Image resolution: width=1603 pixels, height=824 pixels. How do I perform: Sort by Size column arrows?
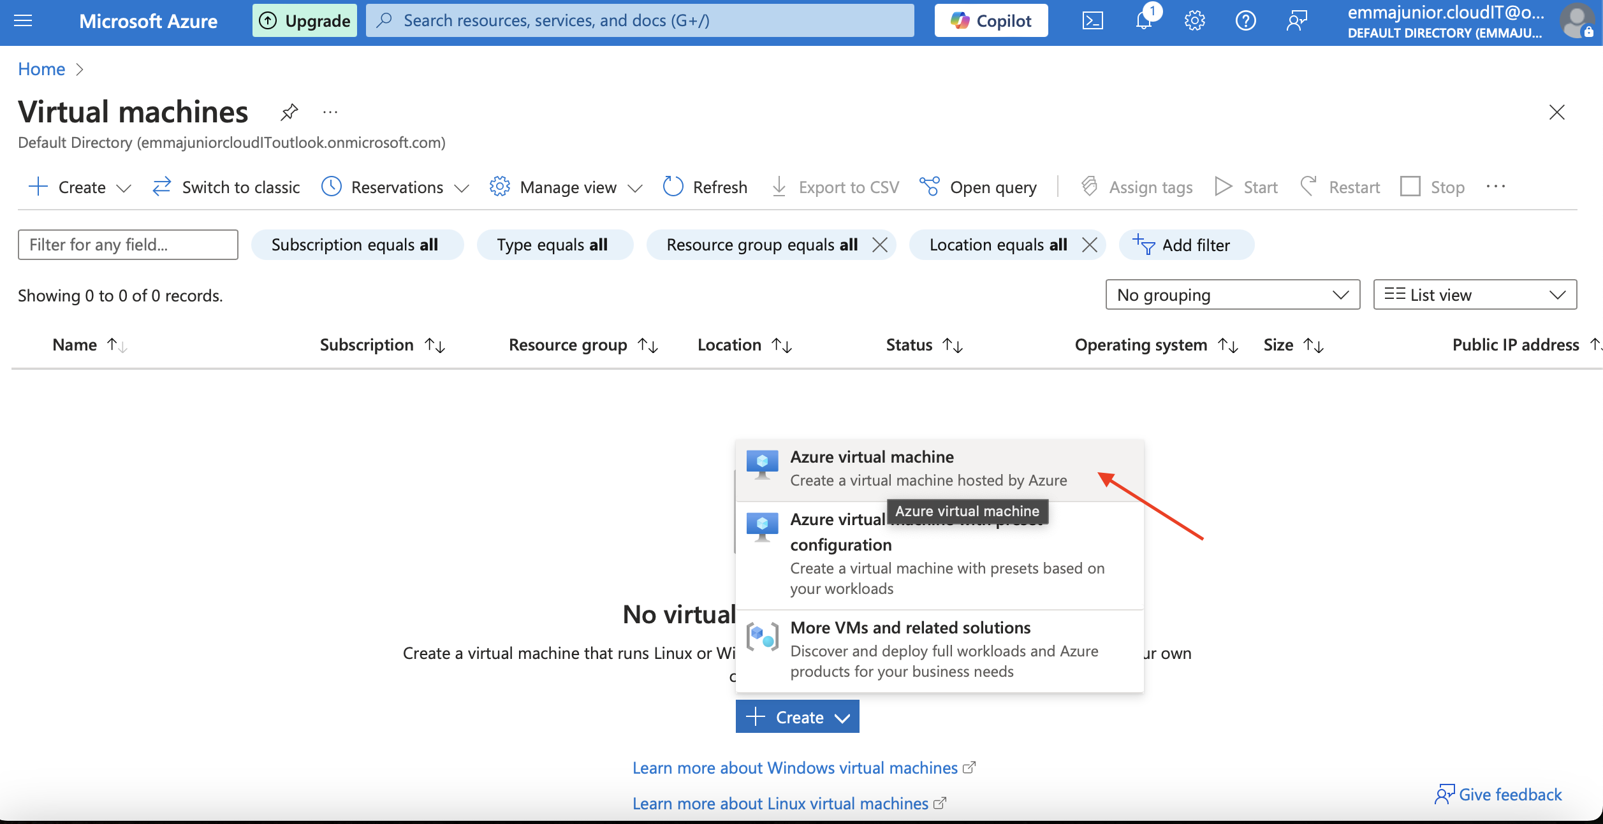pos(1314,345)
